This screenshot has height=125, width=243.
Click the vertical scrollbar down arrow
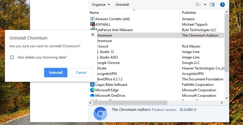click(x=227, y=98)
